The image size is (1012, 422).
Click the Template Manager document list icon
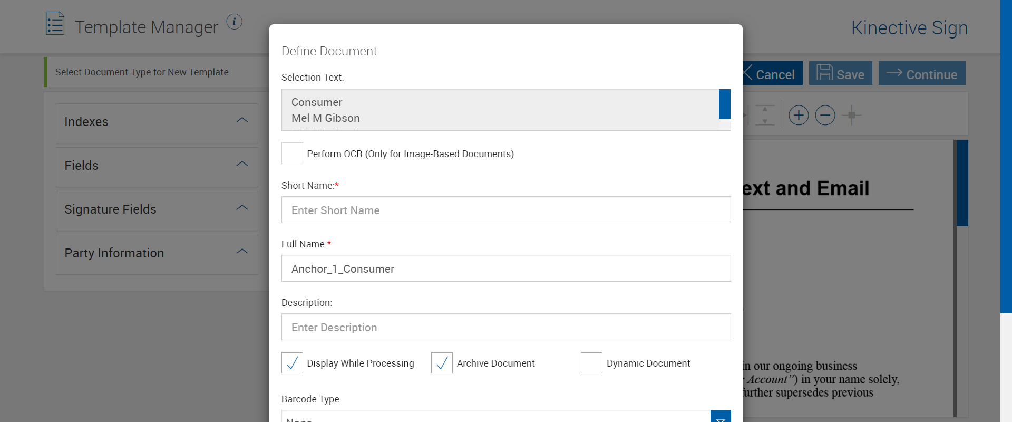coord(55,24)
